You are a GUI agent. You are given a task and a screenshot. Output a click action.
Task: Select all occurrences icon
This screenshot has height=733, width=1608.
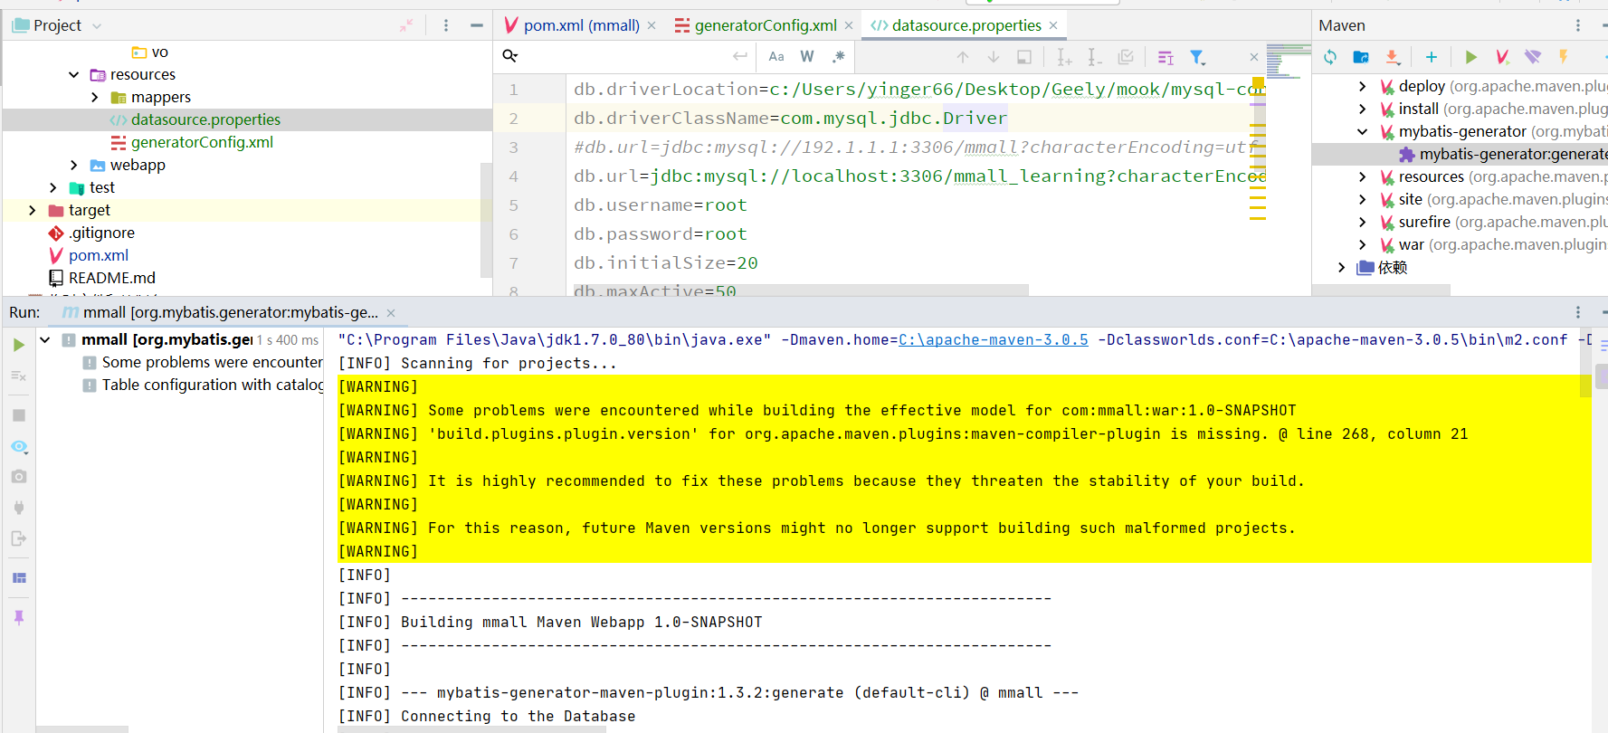coord(1126,57)
